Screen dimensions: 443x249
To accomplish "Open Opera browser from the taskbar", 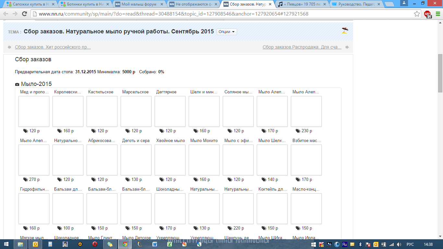I will [x=95, y=244].
